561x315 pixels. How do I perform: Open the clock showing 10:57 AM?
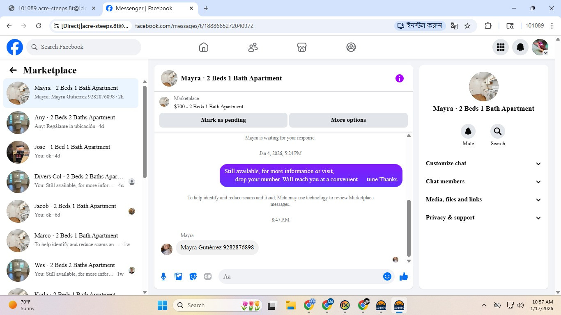542,305
